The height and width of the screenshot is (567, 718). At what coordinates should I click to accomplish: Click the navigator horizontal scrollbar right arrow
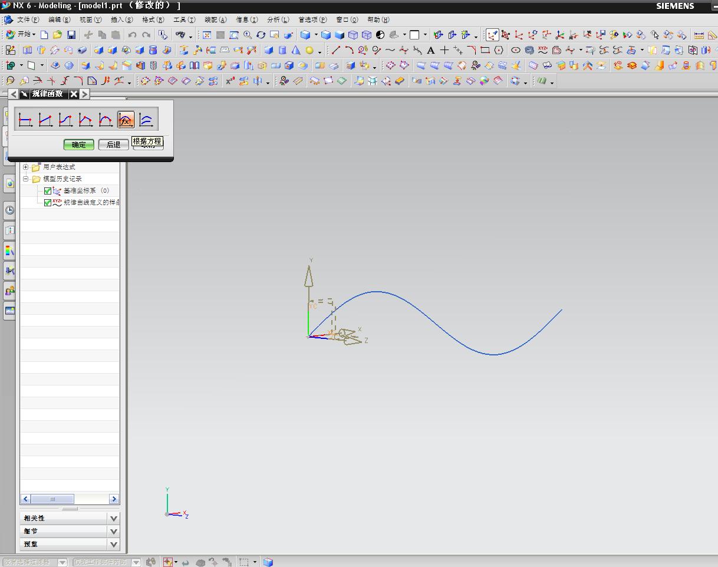click(114, 499)
